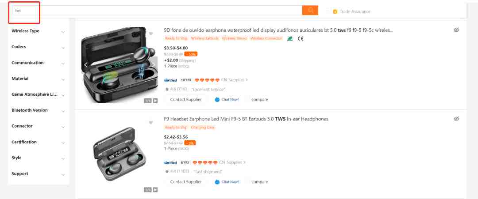The height and width of the screenshot is (199, 478).
Task: Click the orange search magnifier button
Action: coord(310,10)
